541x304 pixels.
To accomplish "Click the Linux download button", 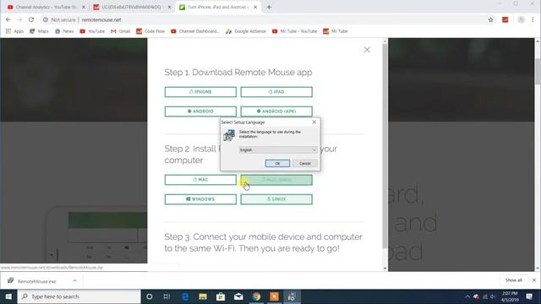I will [x=276, y=199].
